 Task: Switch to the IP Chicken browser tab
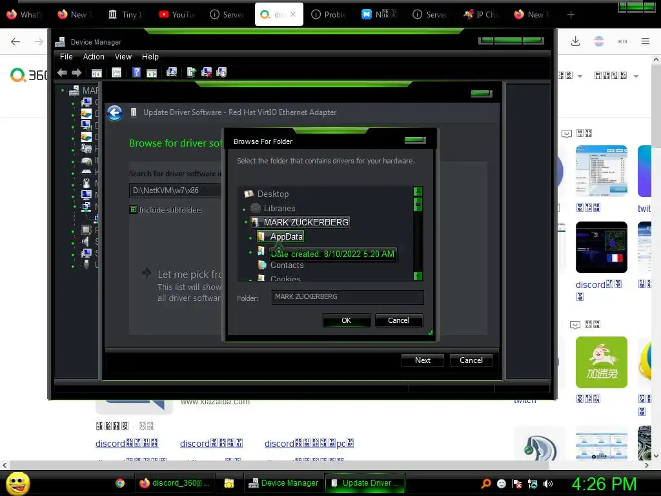pyautogui.click(x=482, y=15)
